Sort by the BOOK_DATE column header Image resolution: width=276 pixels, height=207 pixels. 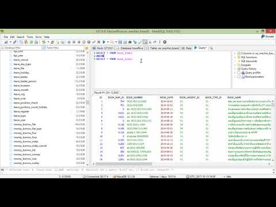click(166, 98)
